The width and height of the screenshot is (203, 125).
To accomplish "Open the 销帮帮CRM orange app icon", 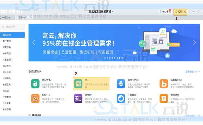I will tap(164, 84).
